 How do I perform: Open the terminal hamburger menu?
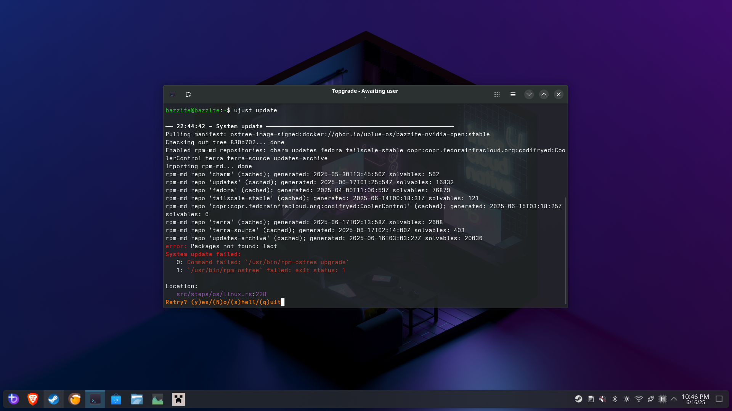point(513,94)
